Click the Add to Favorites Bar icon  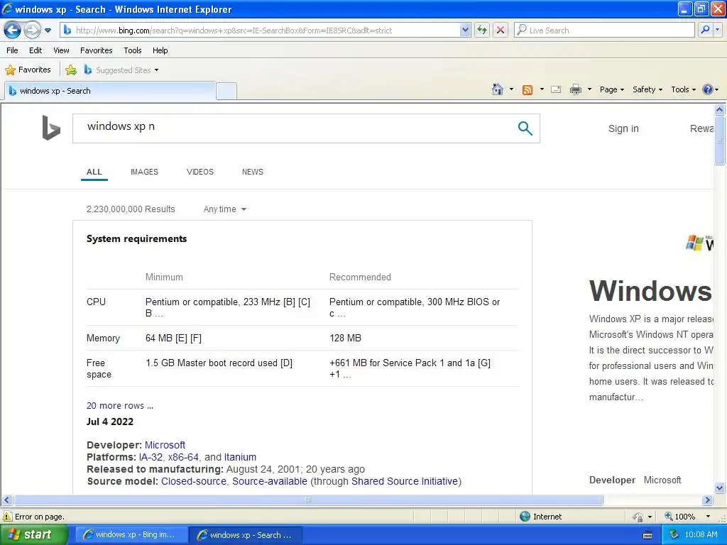[71, 70]
